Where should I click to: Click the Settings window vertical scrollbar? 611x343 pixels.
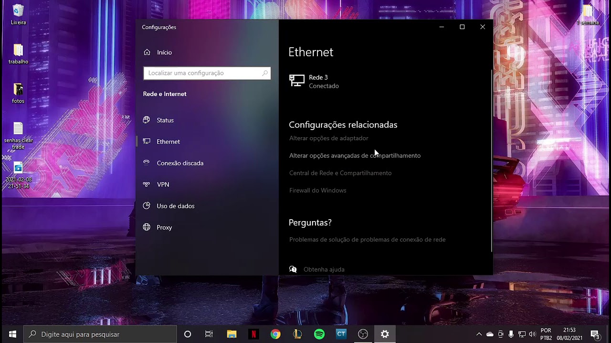[x=491, y=161]
